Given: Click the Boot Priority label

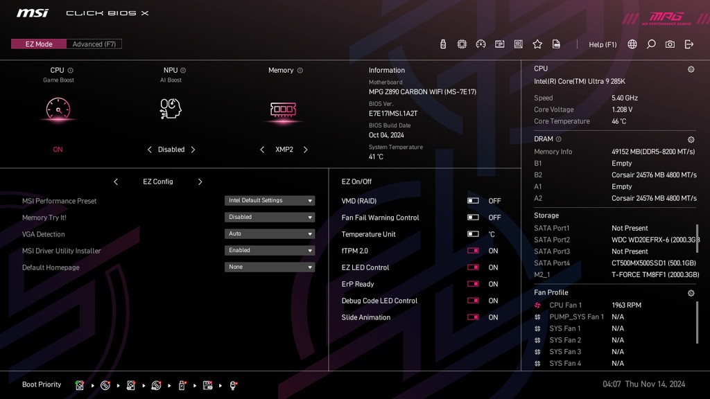Looking at the screenshot, I should click(x=42, y=384).
